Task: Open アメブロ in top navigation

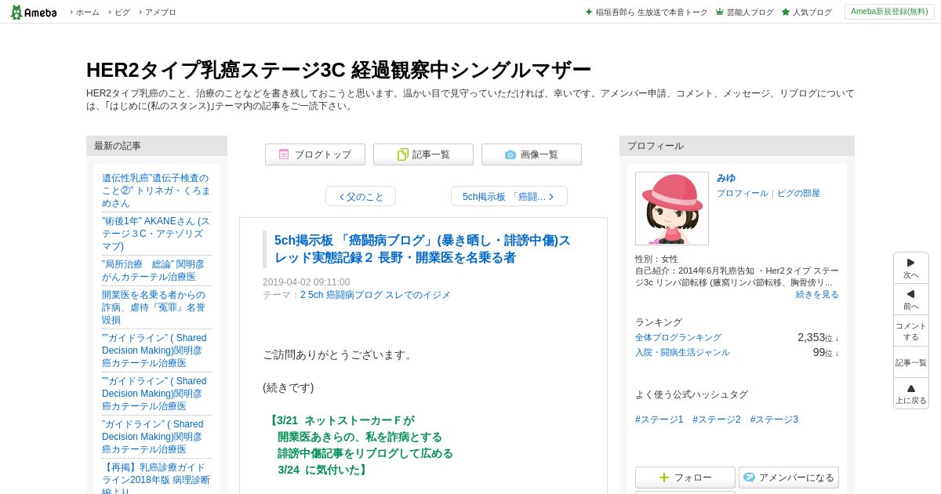Action: (x=160, y=13)
